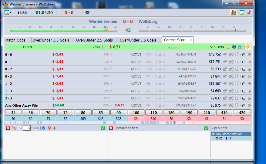Expand the Any Other Away Win row chevron
Screen dimensions: 266x164
tap(244, 105)
